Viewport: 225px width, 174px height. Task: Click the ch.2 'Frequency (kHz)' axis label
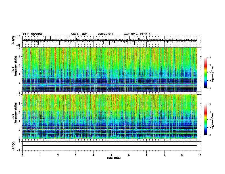coord(16,113)
